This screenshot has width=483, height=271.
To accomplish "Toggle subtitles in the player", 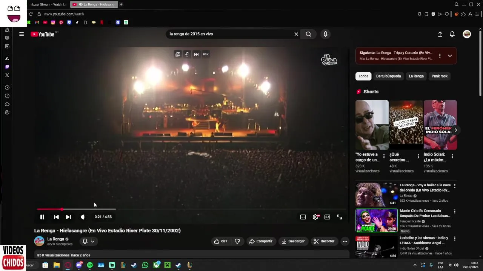I will point(303,217).
